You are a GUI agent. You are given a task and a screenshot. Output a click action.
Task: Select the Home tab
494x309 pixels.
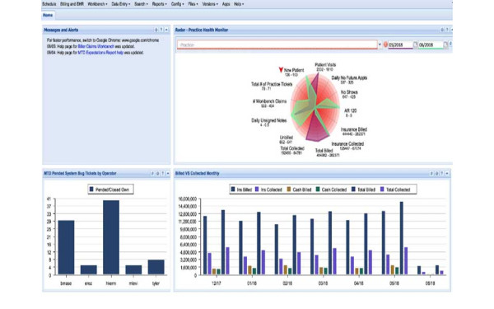48,15
